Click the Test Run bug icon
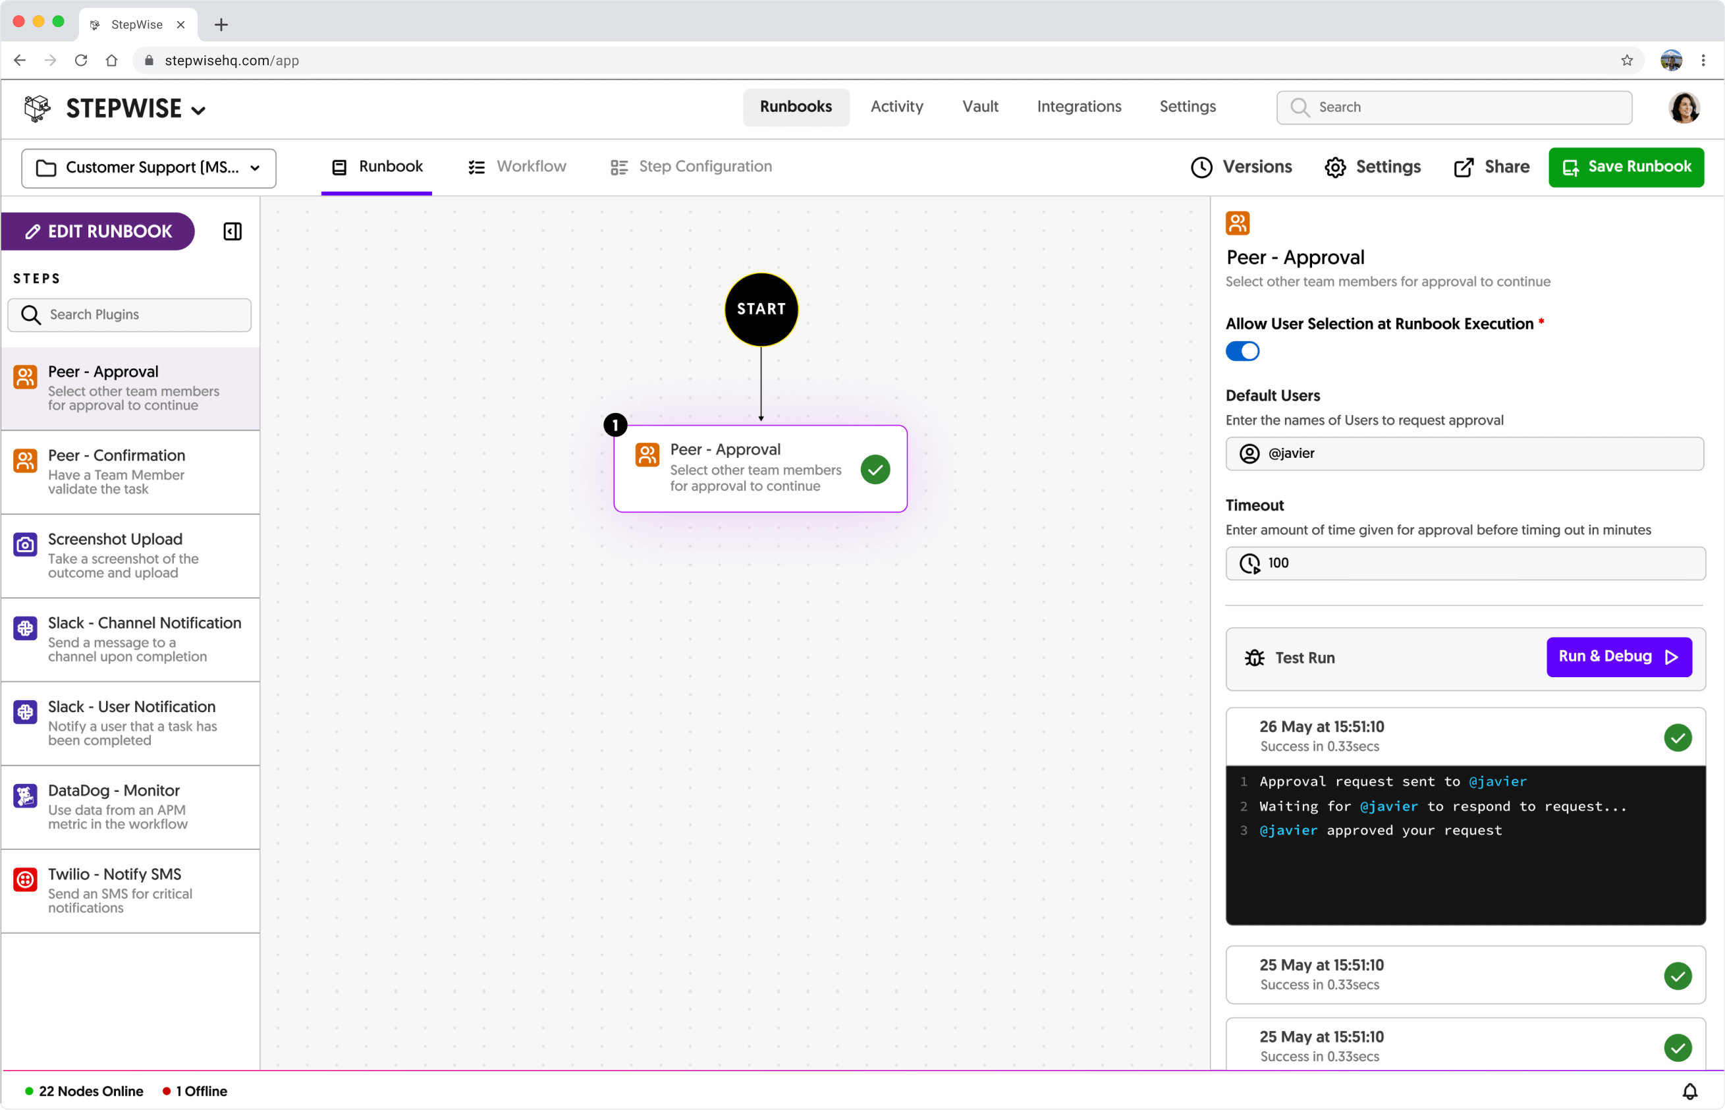1725x1110 pixels. pyautogui.click(x=1255, y=657)
